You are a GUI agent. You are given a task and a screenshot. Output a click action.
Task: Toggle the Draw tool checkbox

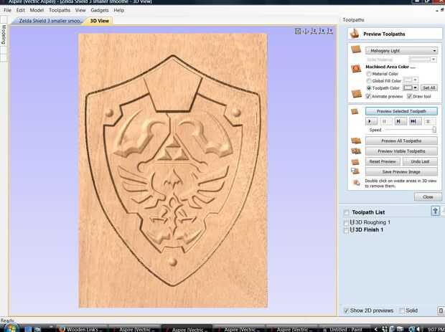click(409, 96)
